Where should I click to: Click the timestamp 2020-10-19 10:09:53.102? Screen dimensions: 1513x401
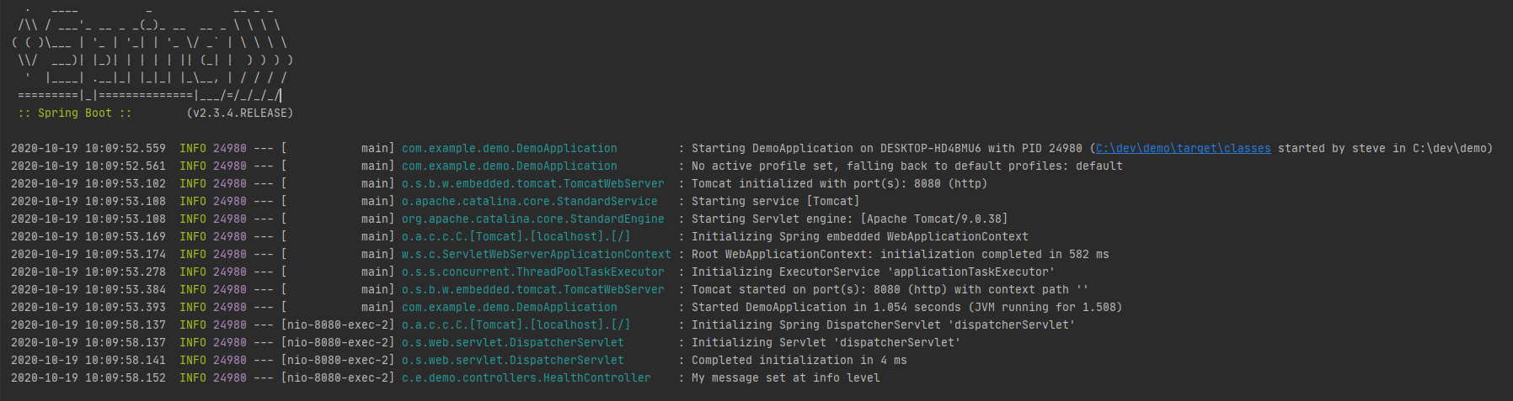pyautogui.click(x=88, y=184)
